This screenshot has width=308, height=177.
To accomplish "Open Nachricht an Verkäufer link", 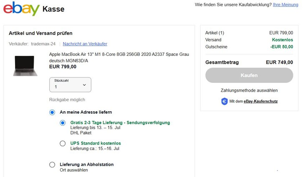I will pyautogui.click(x=85, y=44).
